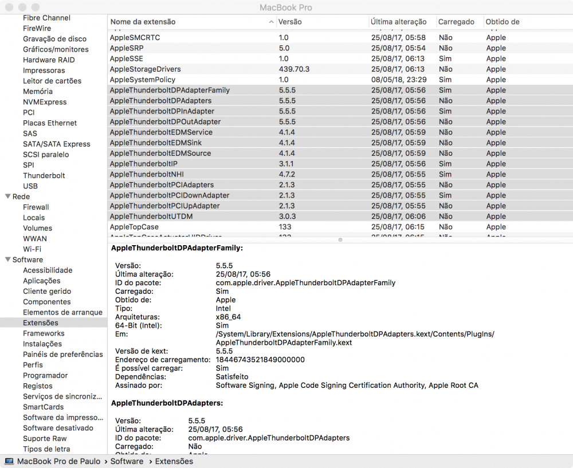
Task: Open Firewall under Rede
Action: 36,207
